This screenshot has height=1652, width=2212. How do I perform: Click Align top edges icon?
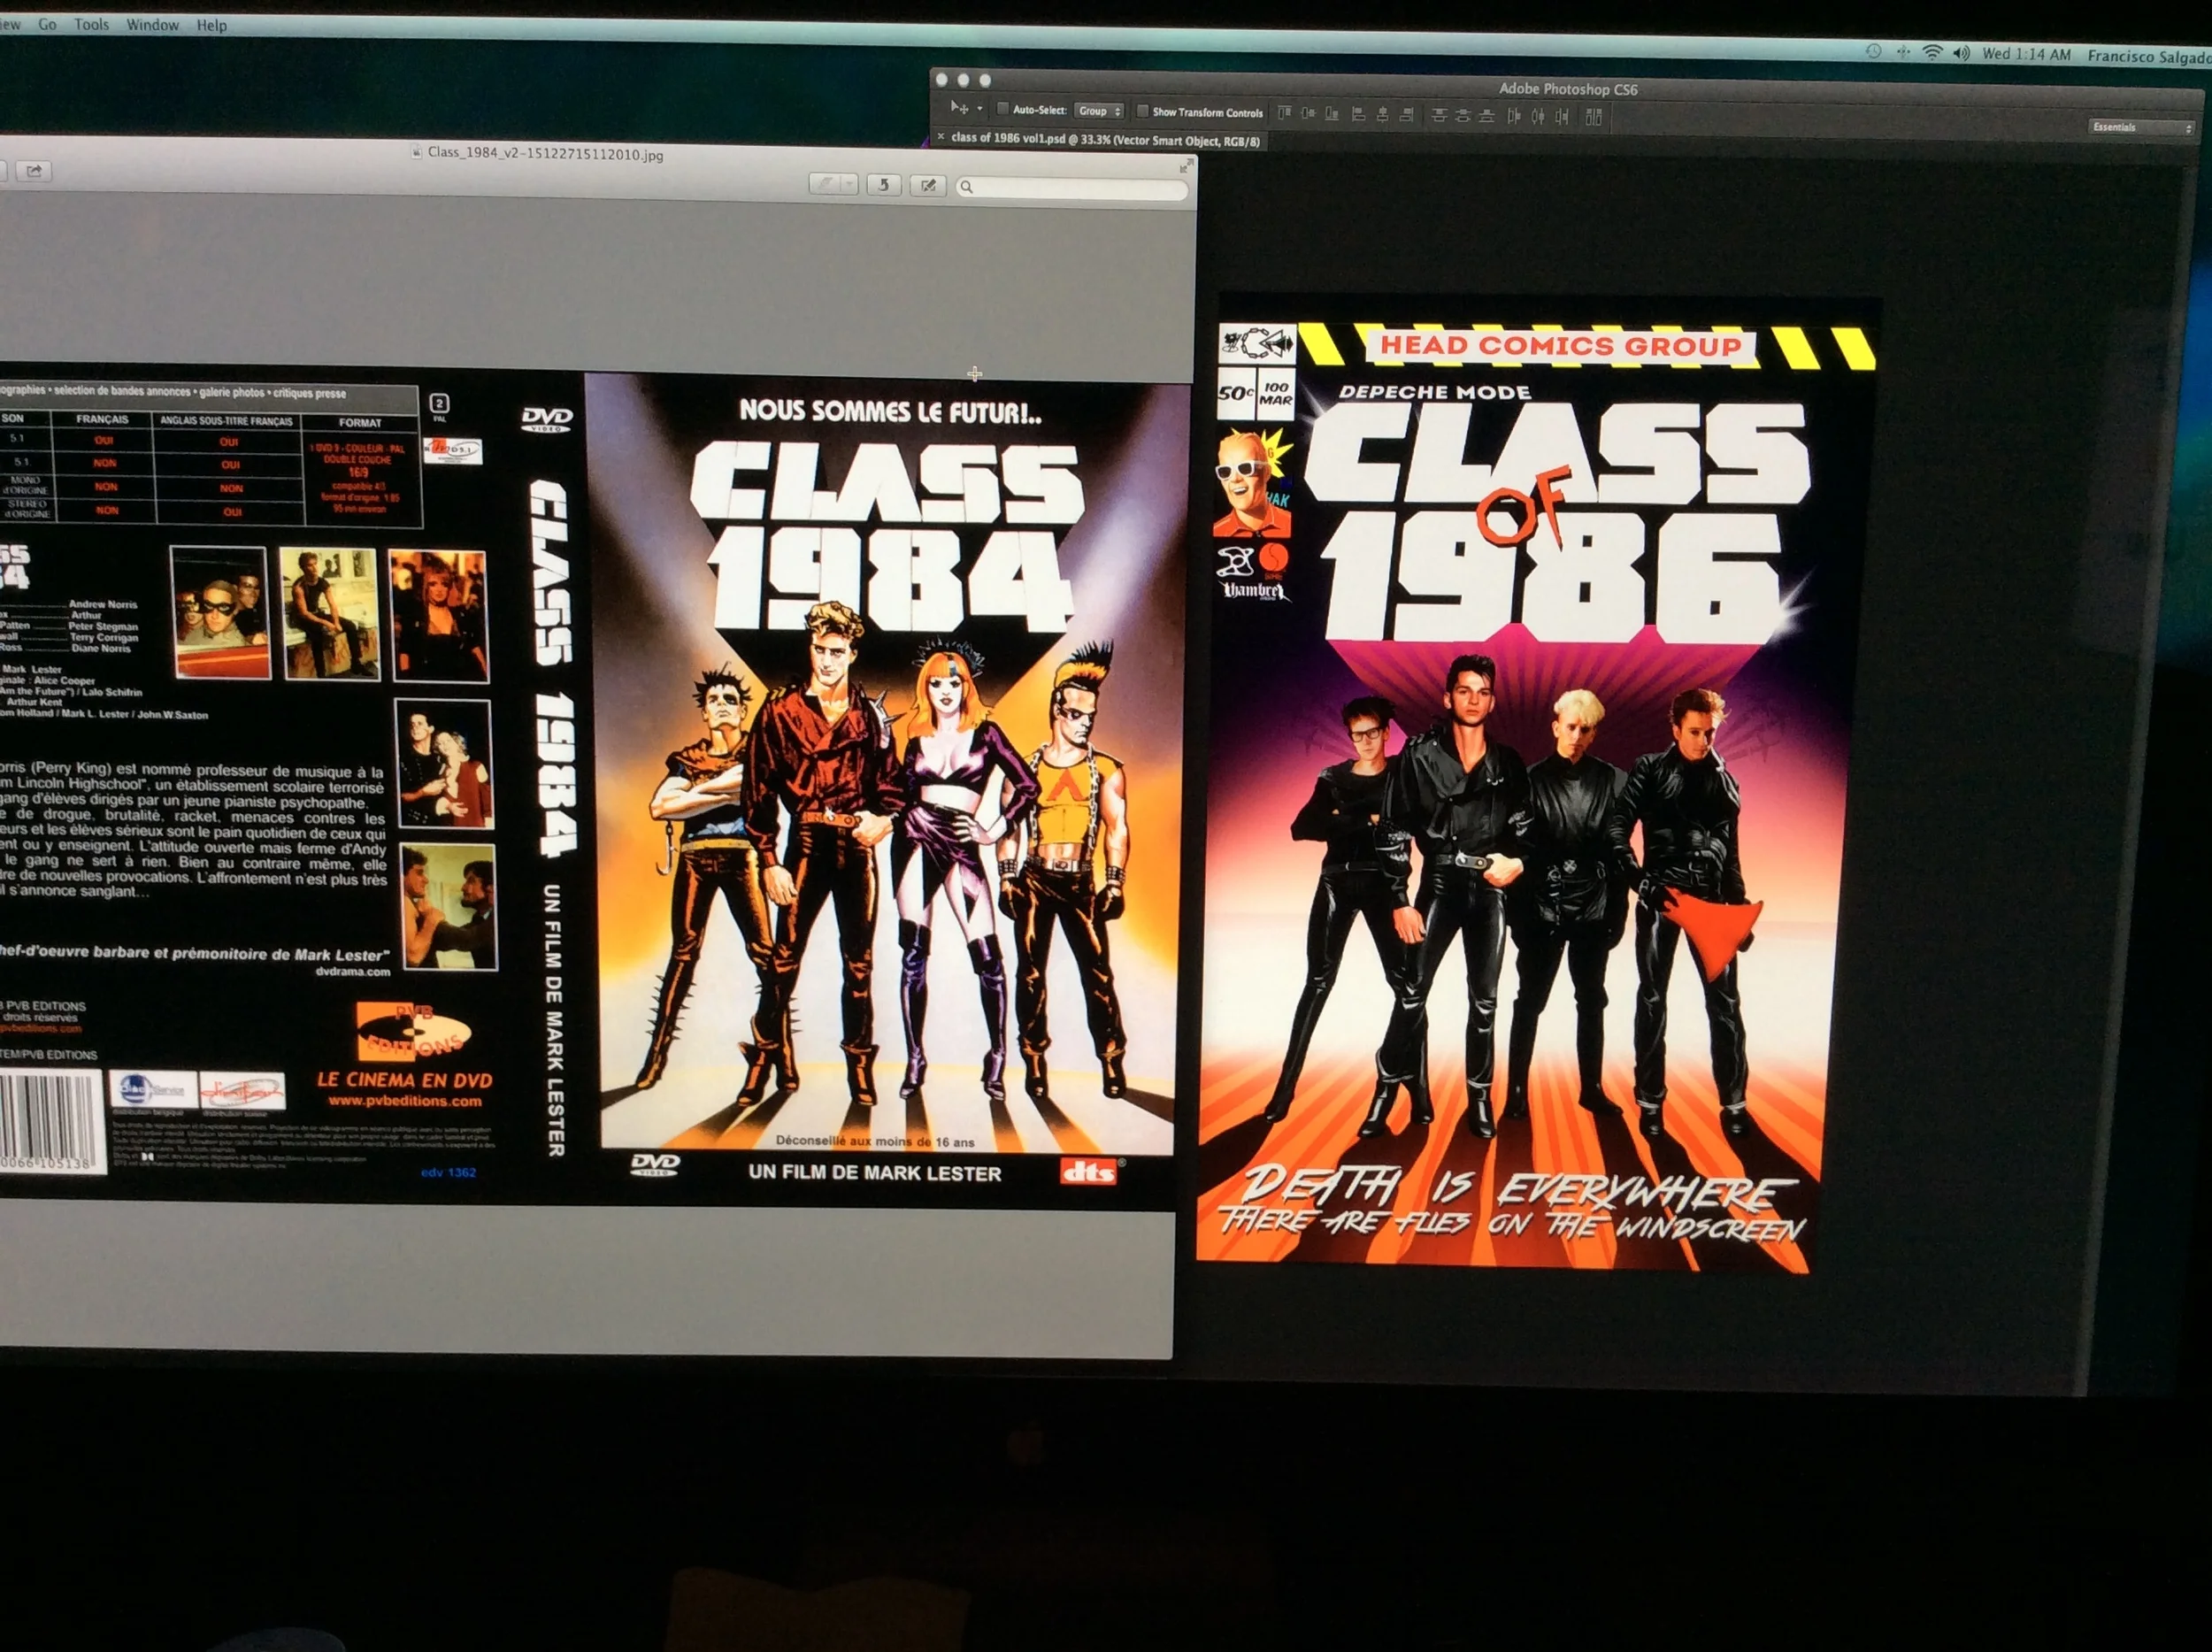pyautogui.click(x=1285, y=113)
